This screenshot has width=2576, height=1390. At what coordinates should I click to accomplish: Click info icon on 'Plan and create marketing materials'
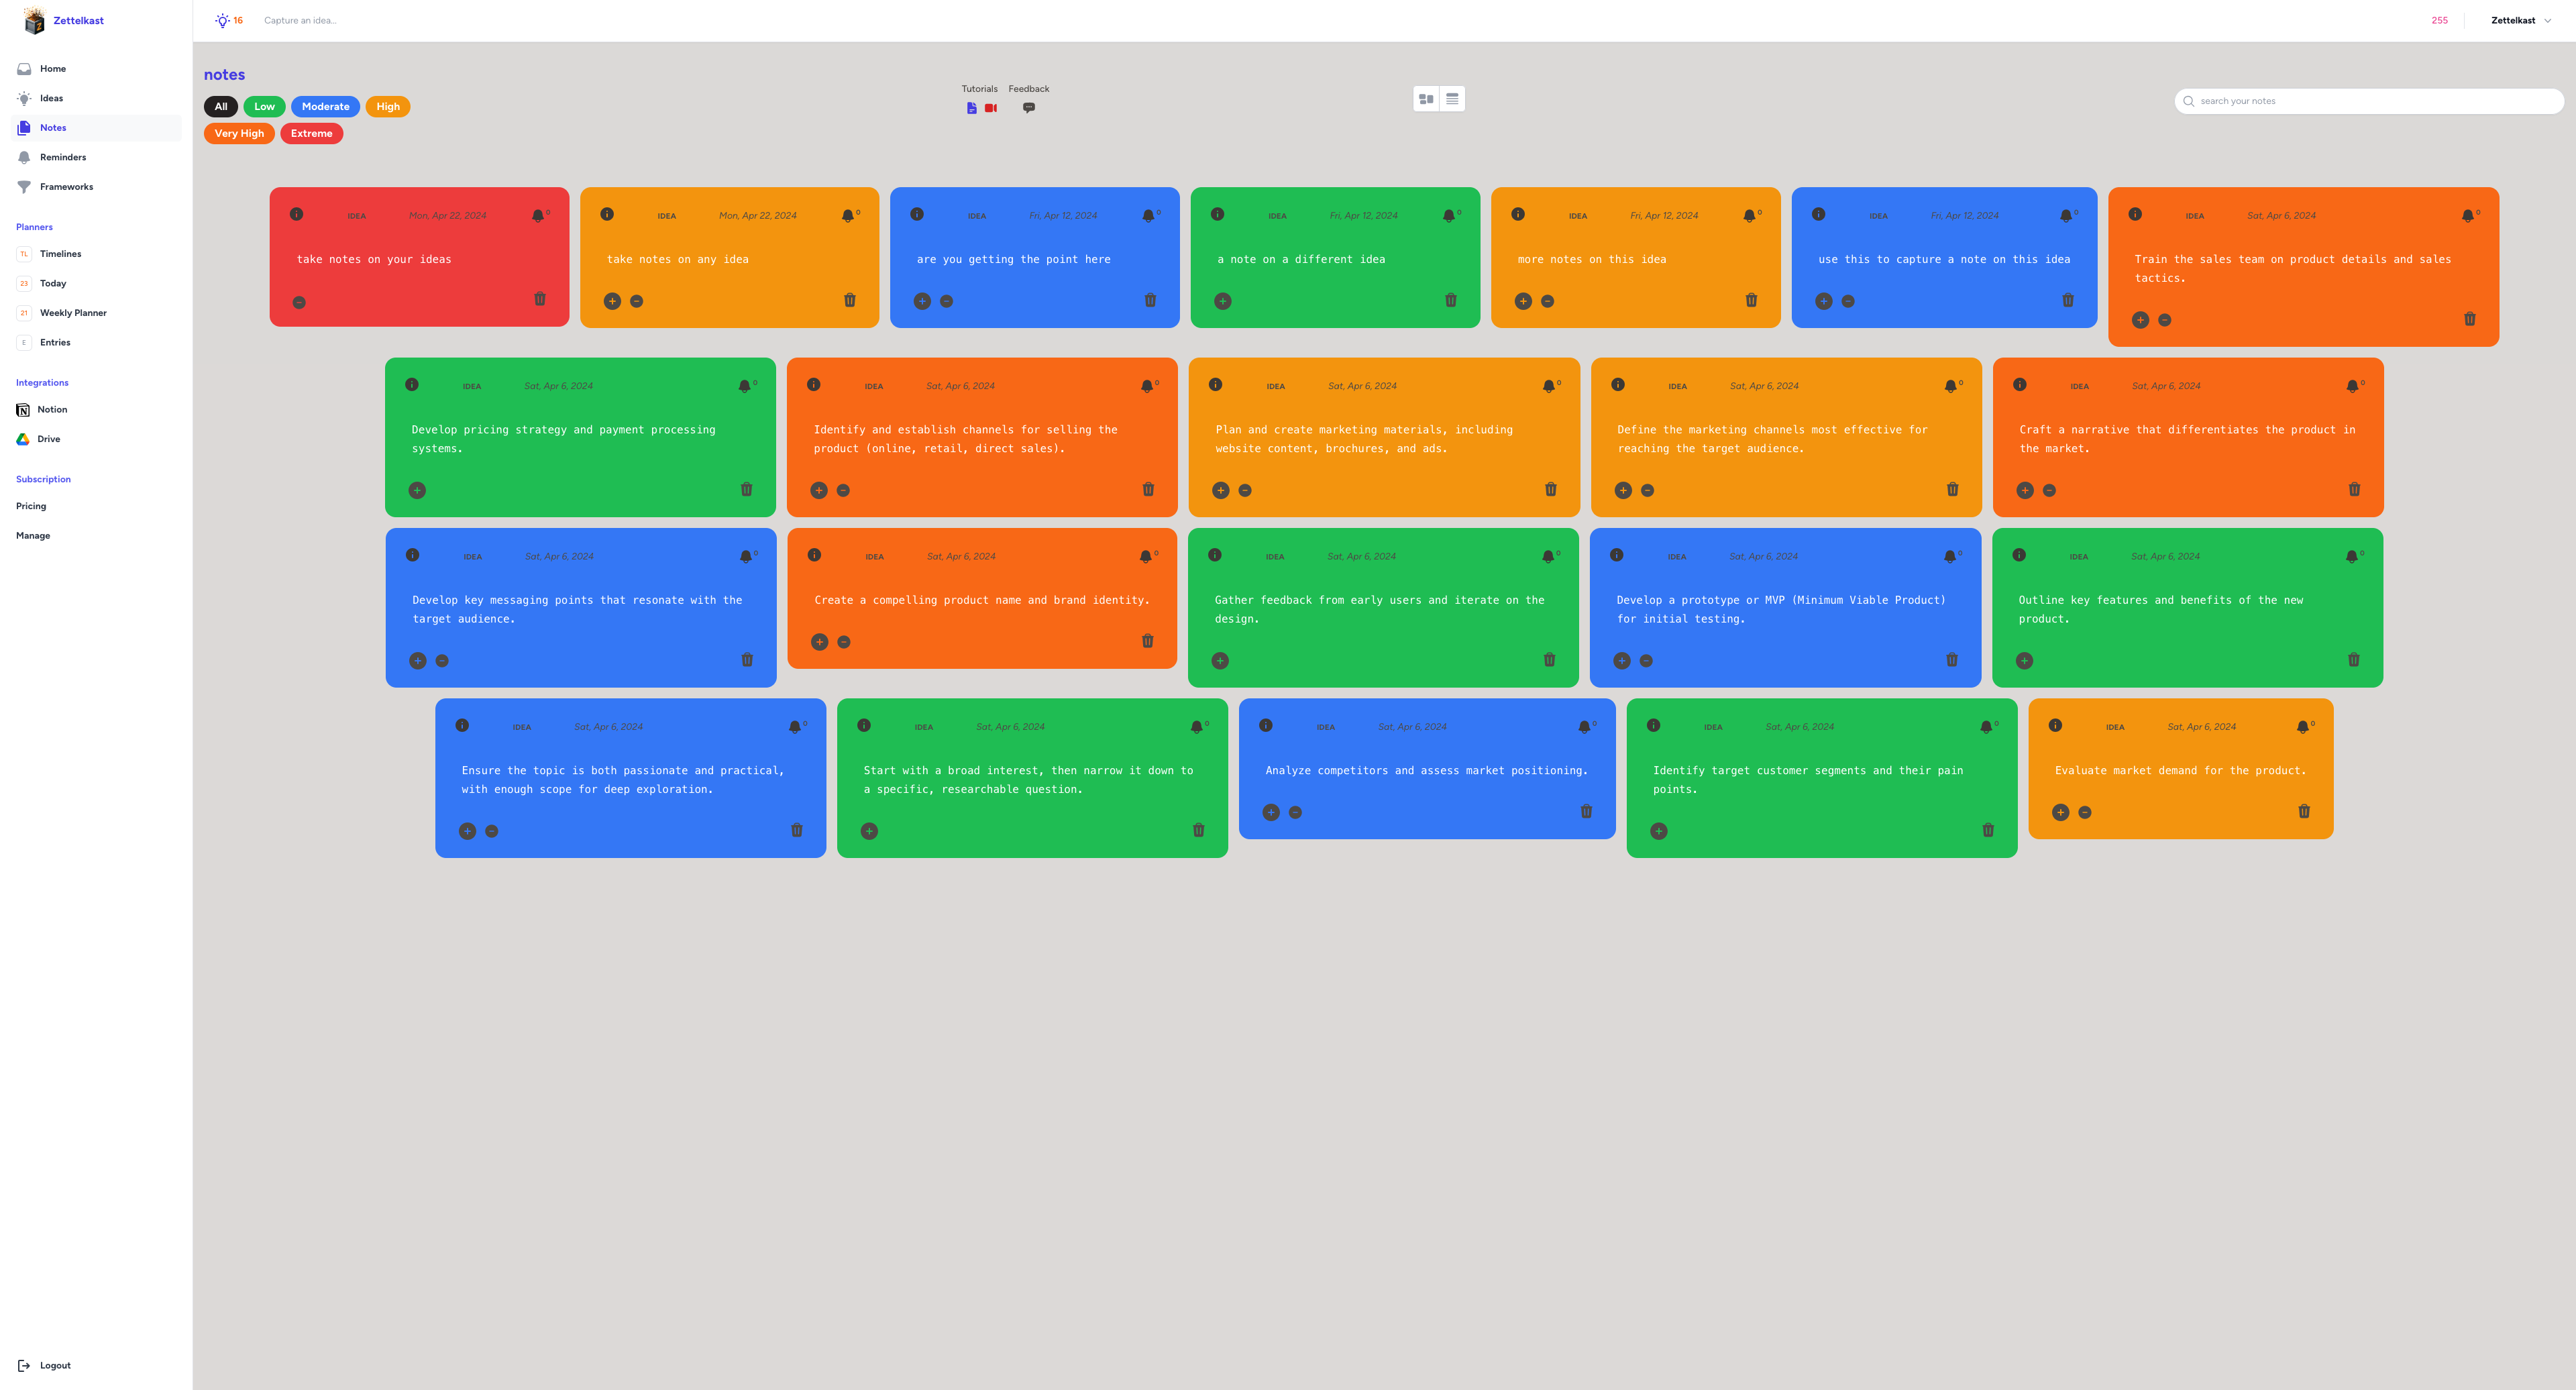coord(1216,384)
